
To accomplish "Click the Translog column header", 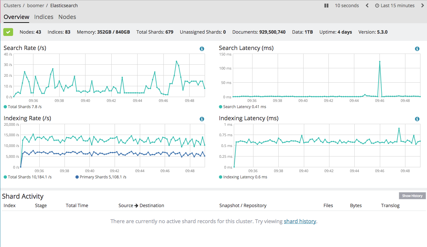I will click(390, 206).
